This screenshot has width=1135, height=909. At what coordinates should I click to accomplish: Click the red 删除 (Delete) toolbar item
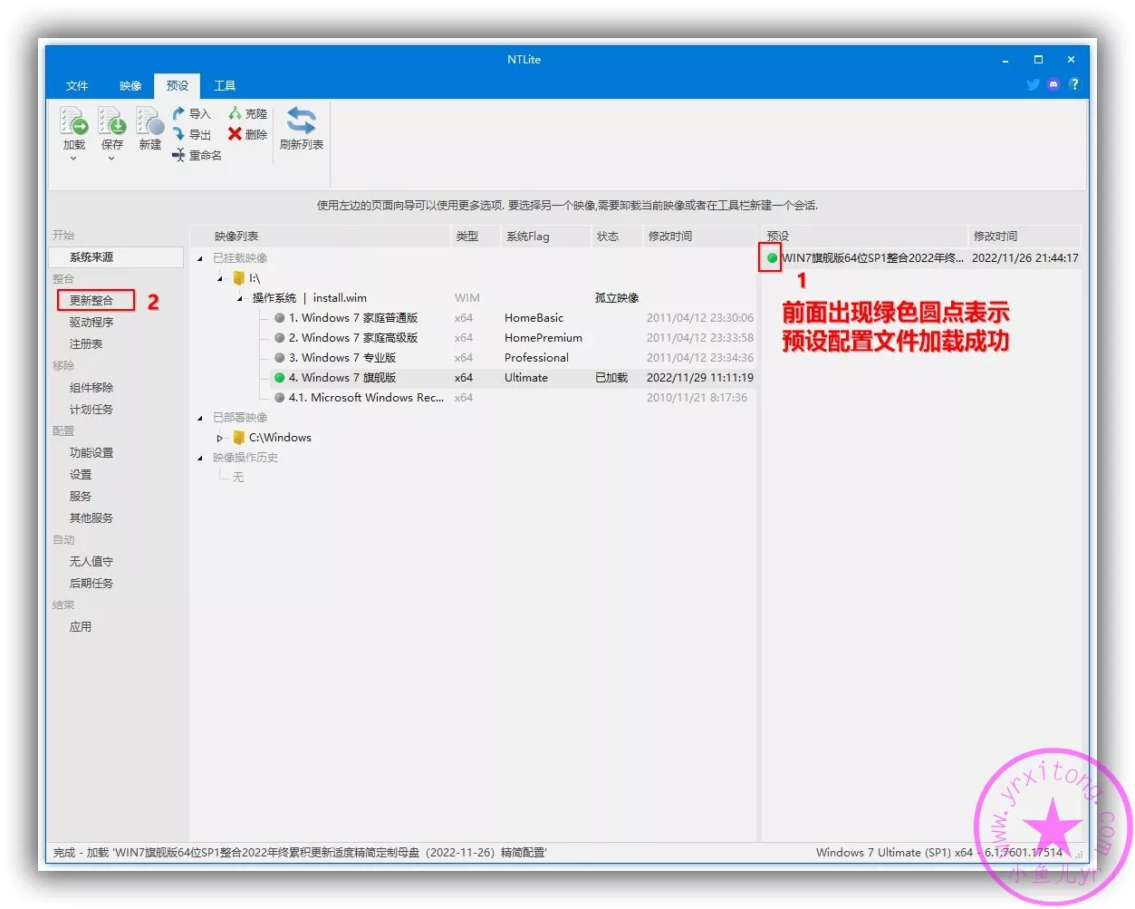point(247,134)
